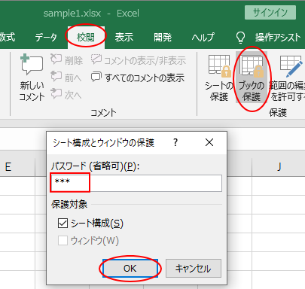The image size is (305, 289).
Task: Click the サインイン button in title bar
Action: pyautogui.click(x=270, y=12)
